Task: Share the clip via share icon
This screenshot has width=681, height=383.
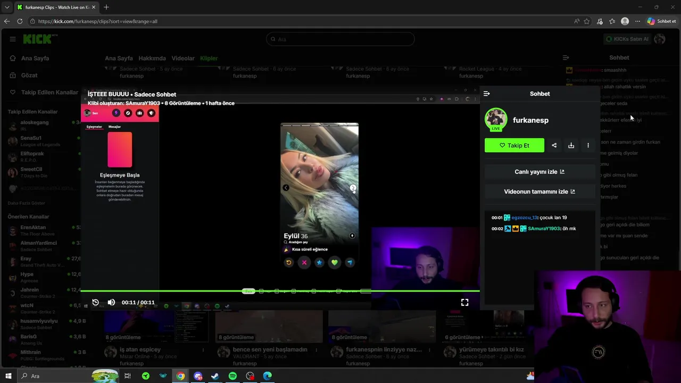Action: (554, 145)
